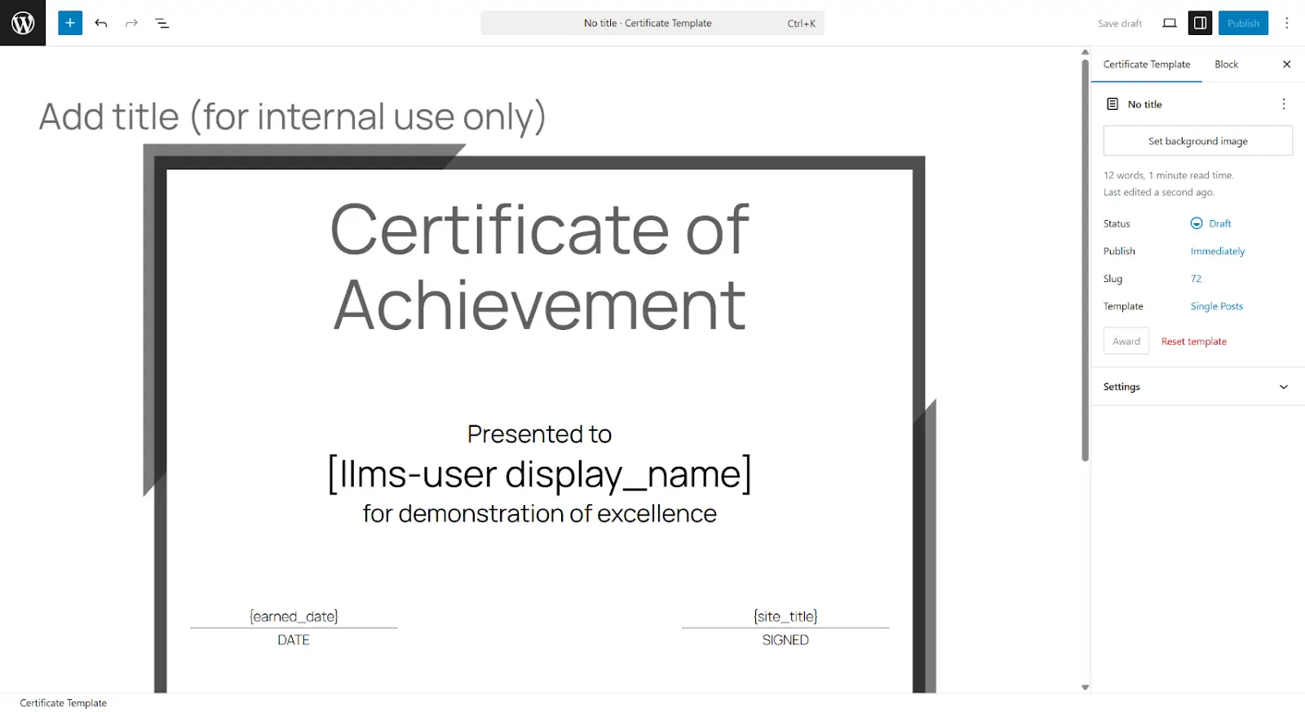Close the settings sidebar
1305x712 pixels.
pyautogui.click(x=1286, y=64)
